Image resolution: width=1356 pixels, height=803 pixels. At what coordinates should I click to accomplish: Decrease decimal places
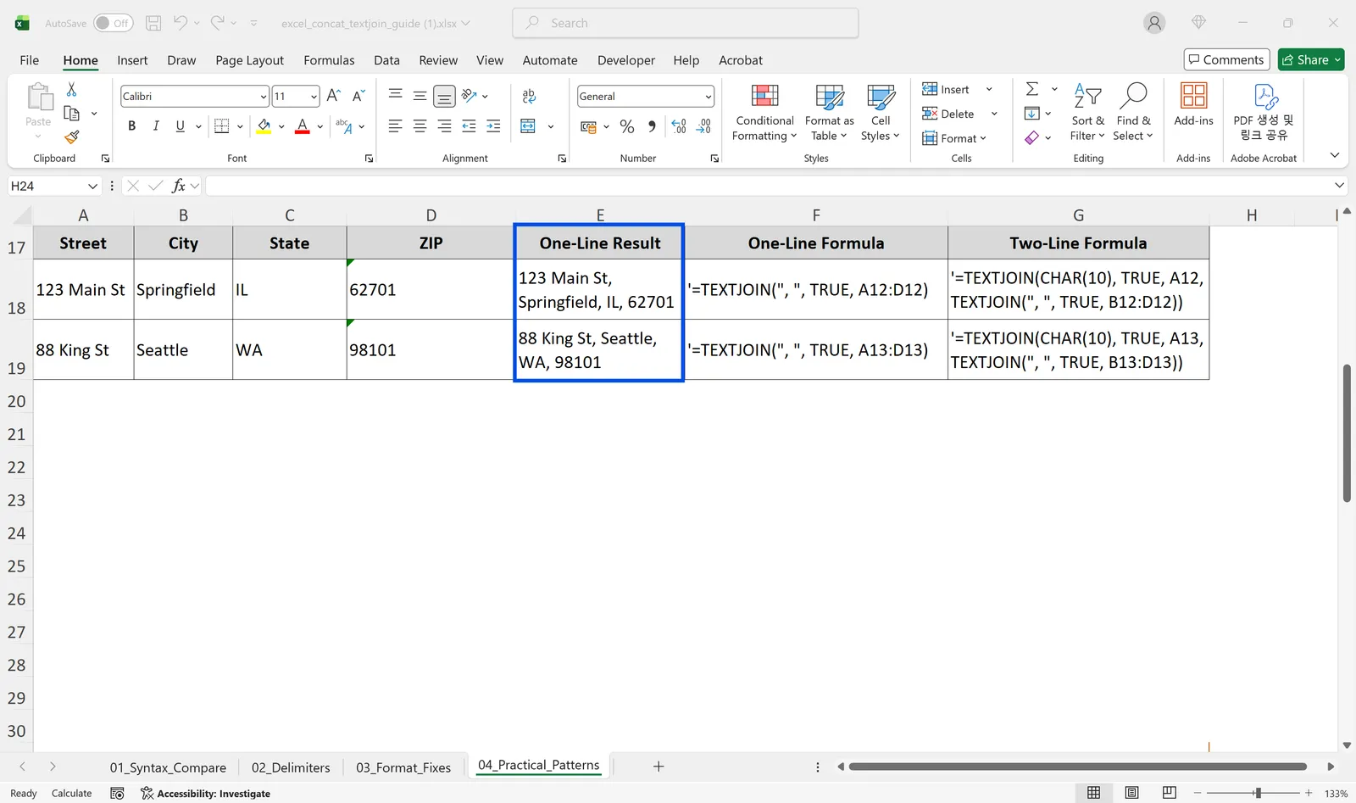703,126
